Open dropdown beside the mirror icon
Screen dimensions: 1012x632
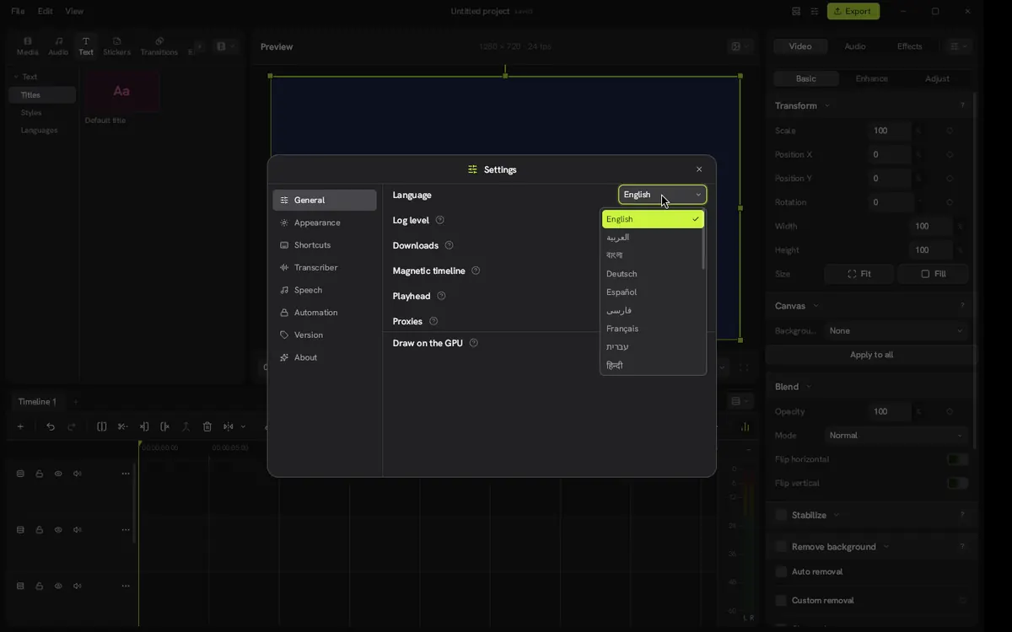pos(244,426)
